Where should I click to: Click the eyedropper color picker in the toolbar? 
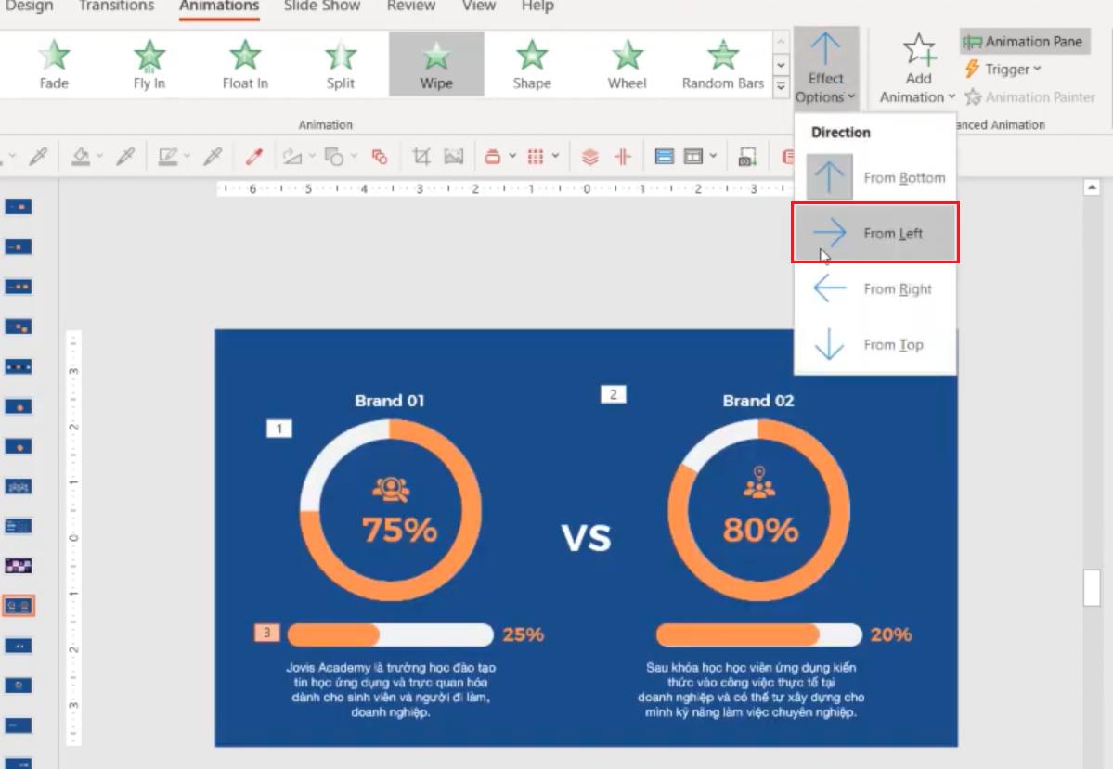pos(252,155)
